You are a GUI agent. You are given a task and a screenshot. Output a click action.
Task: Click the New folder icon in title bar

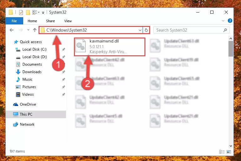click(x=28, y=13)
